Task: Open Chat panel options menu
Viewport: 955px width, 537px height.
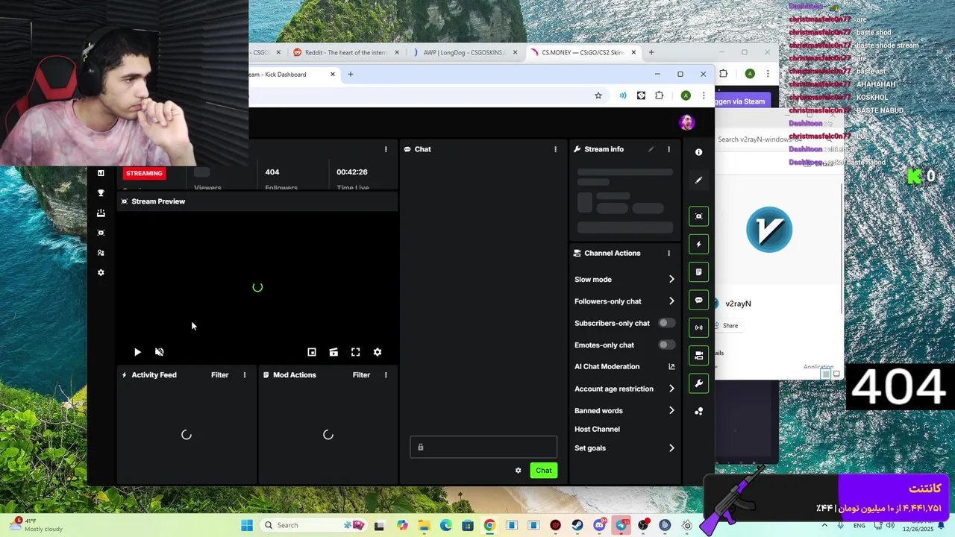Action: point(555,149)
